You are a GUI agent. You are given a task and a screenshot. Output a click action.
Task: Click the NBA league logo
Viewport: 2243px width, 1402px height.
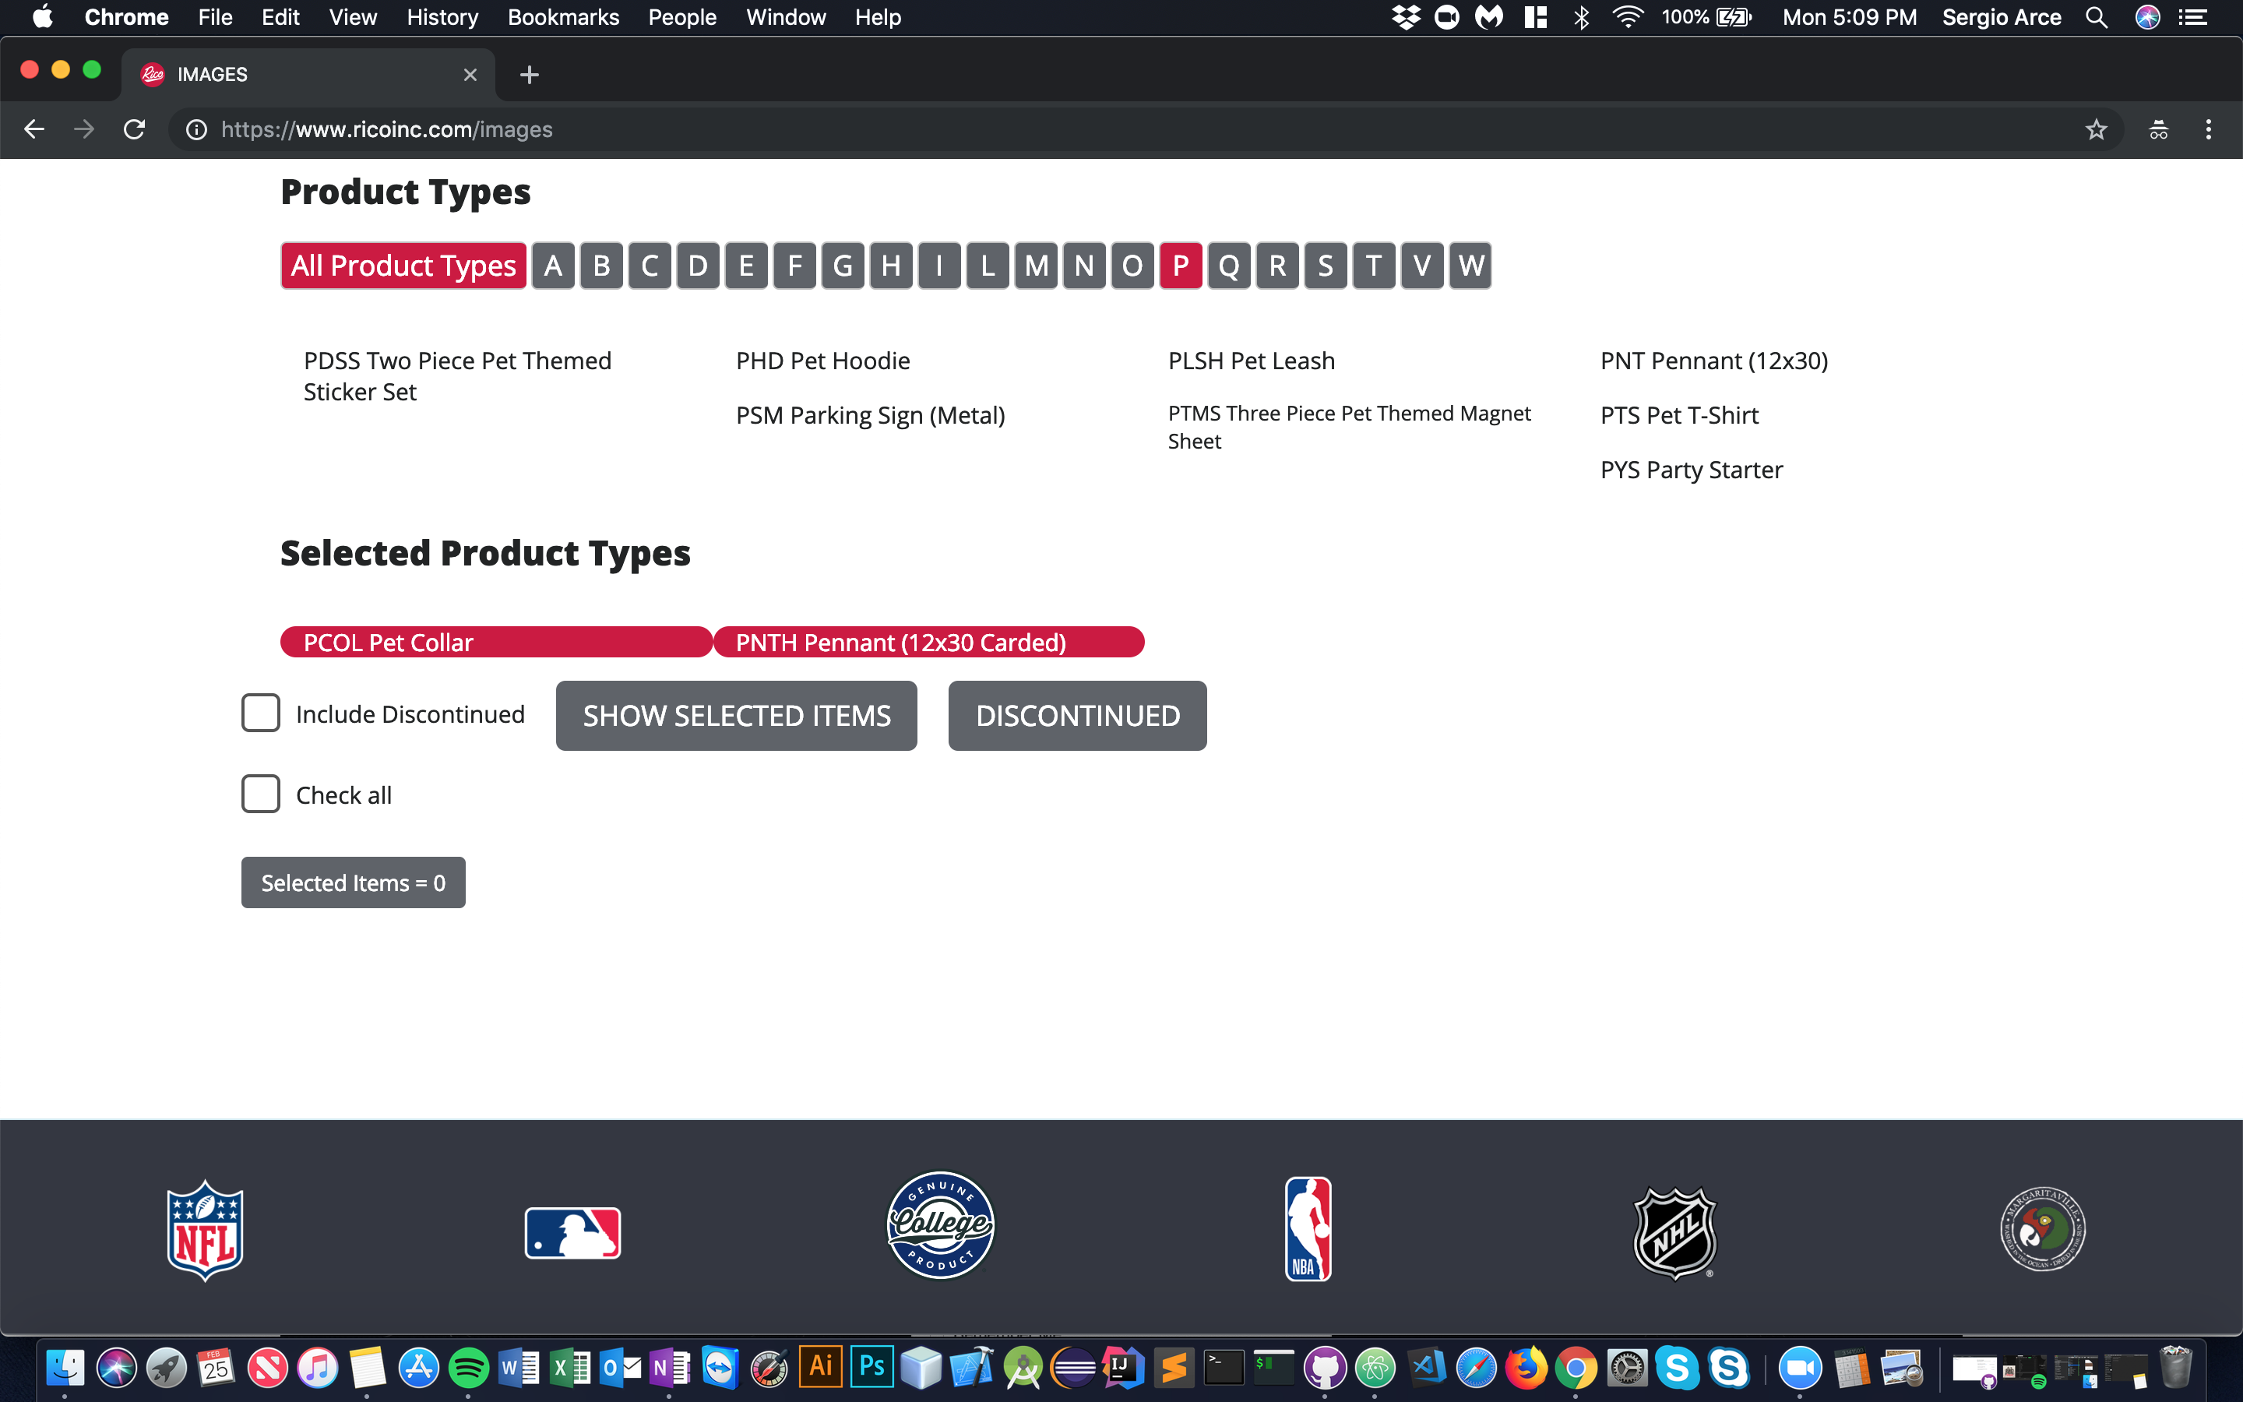(1307, 1228)
